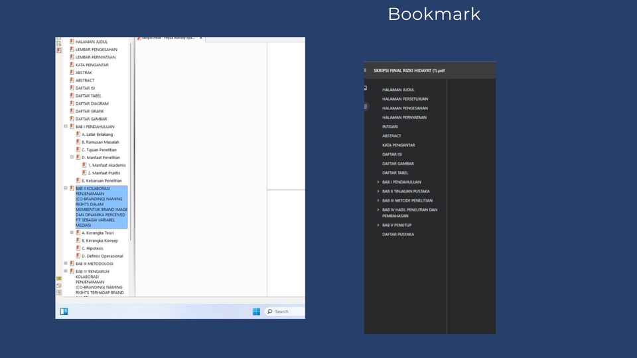Collapse BAB II KOLABORASI bookmark node
Image resolution: width=637 pixels, height=358 pixels.
point(66,188)
